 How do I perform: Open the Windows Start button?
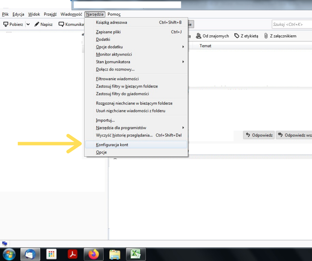[9, 254]
